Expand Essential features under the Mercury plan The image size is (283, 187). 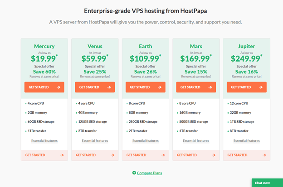(44, 141)
